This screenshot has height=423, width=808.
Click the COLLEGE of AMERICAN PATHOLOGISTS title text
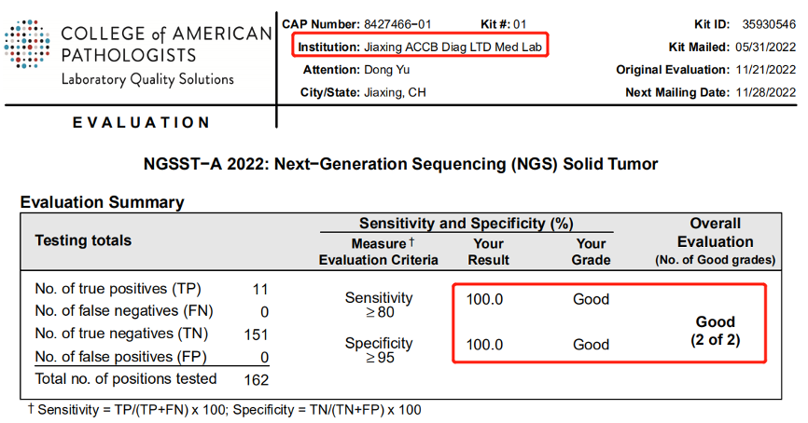(165, 44)
